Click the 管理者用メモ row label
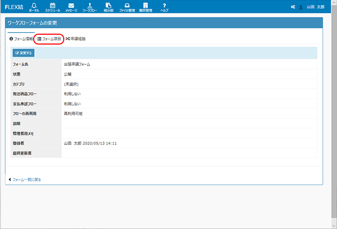 coord(23,134)
